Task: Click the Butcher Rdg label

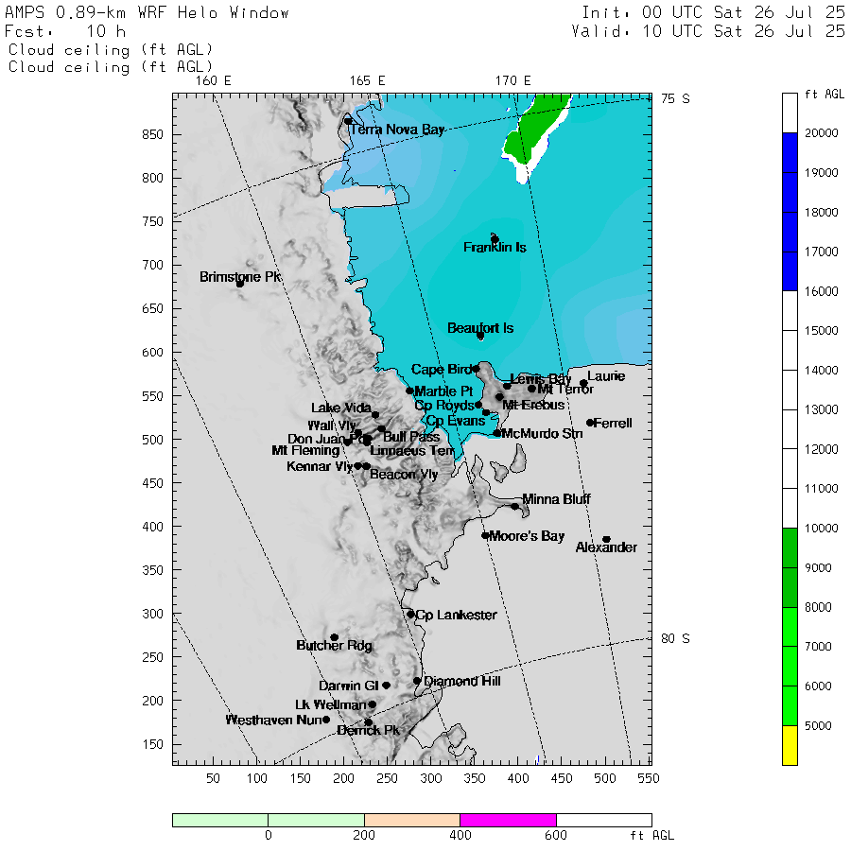Action: tap(335, 645)
